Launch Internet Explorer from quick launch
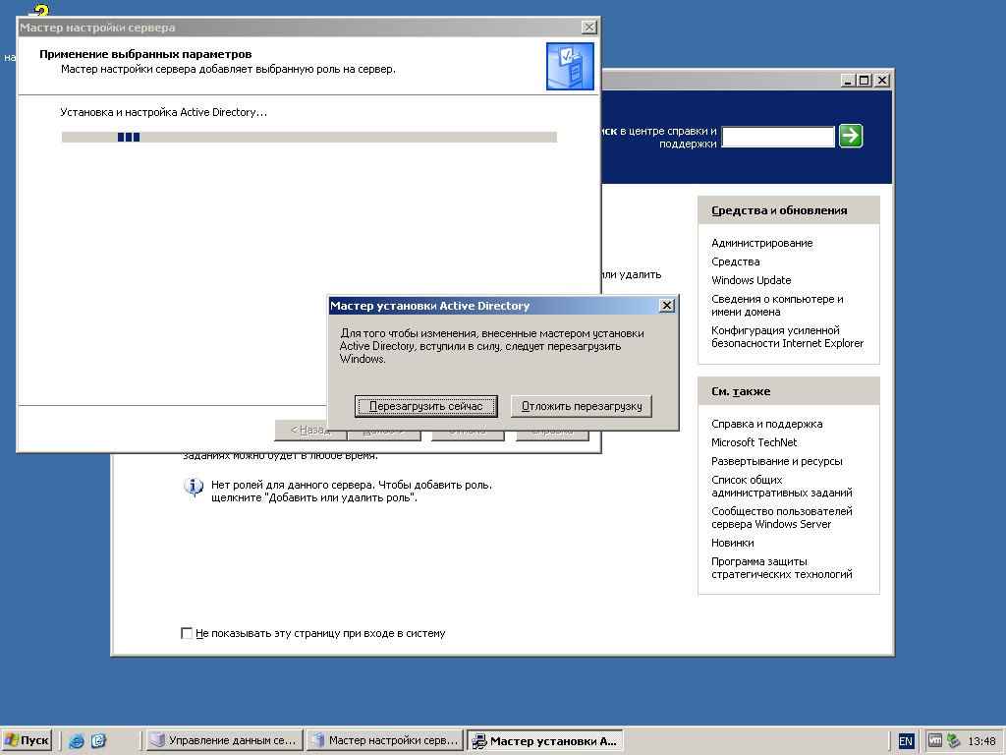This screenshot has width=1006, height=755. [x=77, y=741]
